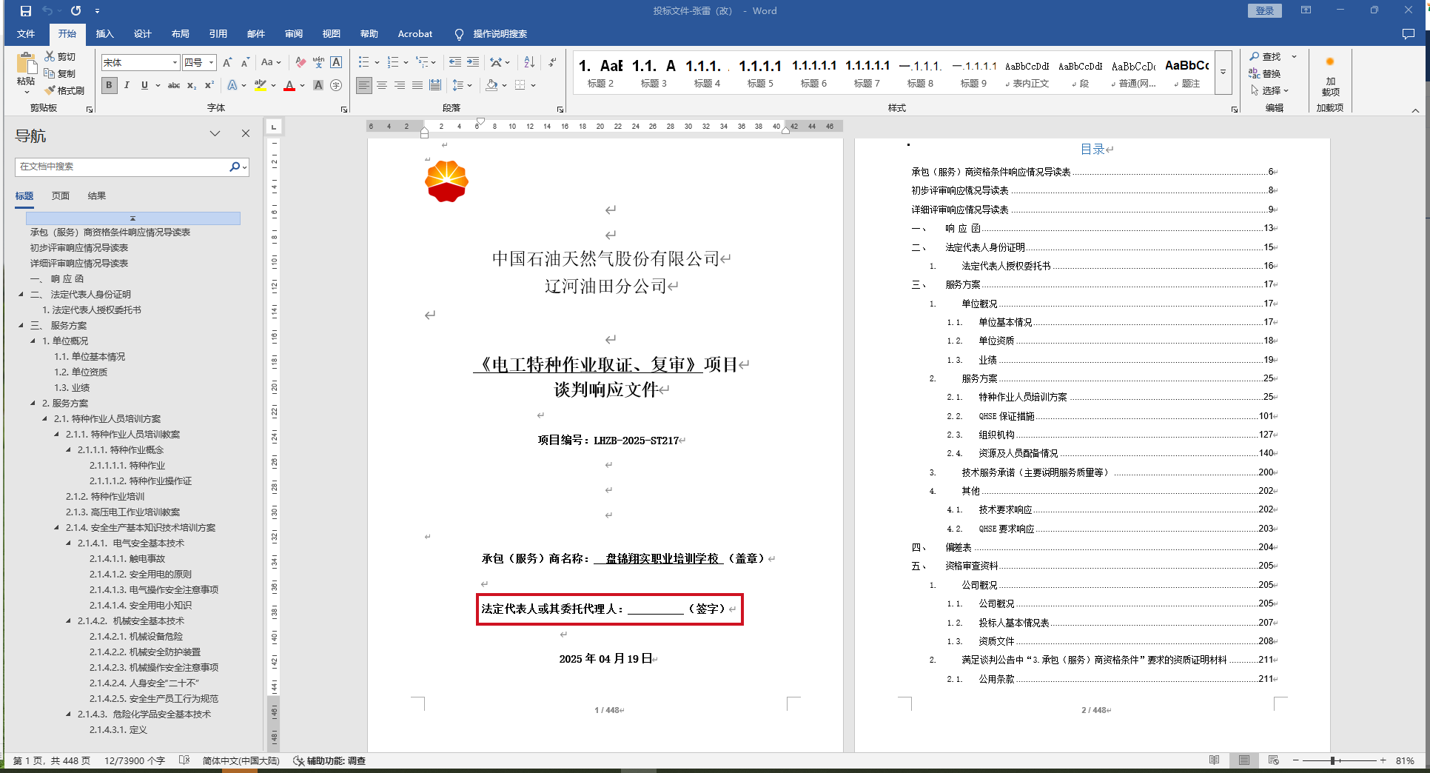Toggle print layout view in status bar

pos(1244,760)
